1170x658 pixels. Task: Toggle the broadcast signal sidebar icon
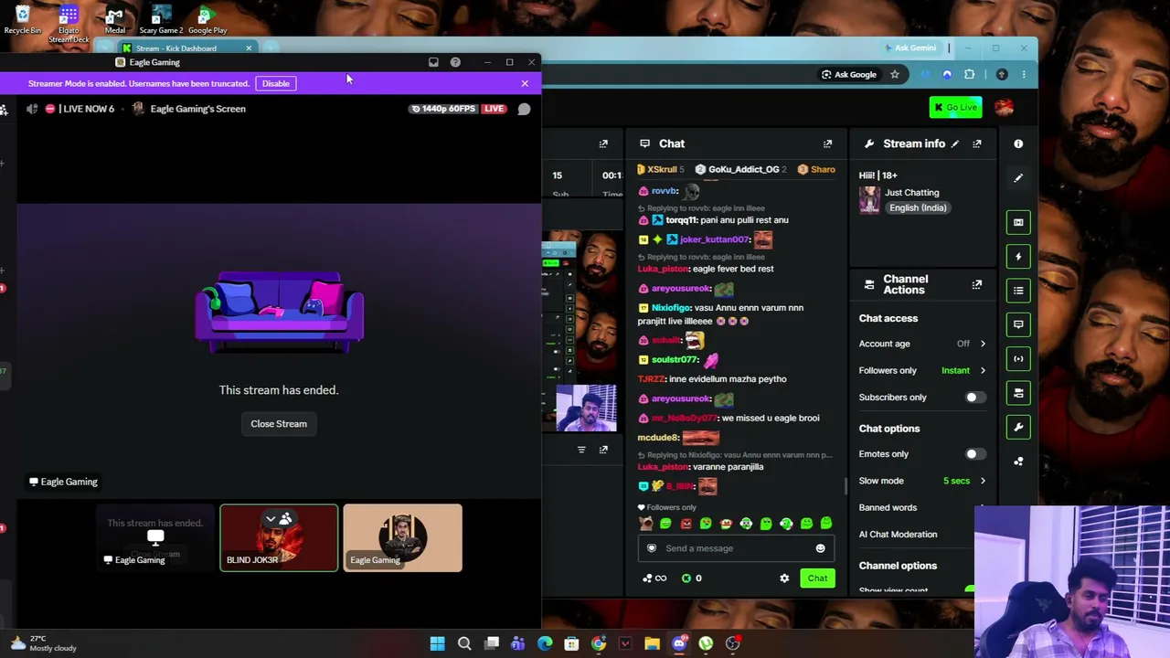pyautogui.click(x=1018, y=359)
